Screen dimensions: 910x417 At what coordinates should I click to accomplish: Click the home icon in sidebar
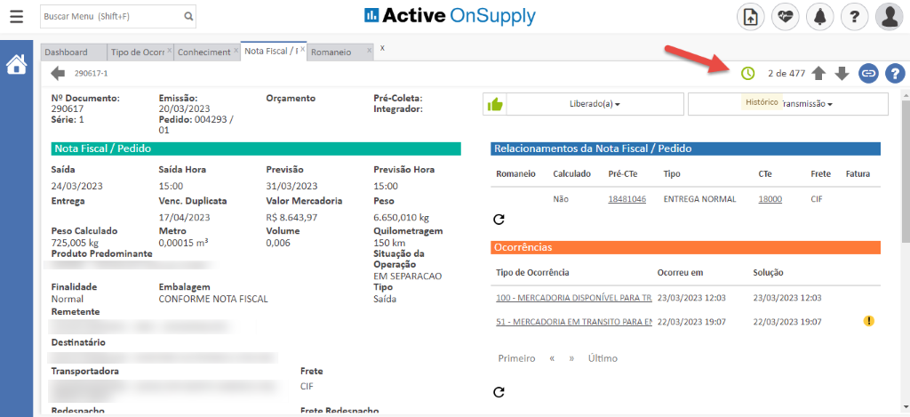tap(16, 65)
